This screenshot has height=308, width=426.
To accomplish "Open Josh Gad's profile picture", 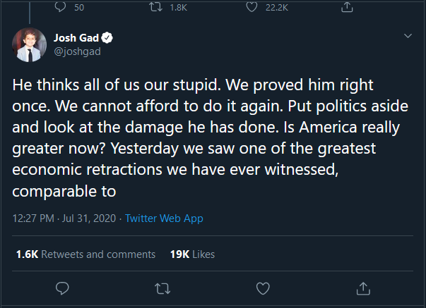I will click(x=28, y=46).
